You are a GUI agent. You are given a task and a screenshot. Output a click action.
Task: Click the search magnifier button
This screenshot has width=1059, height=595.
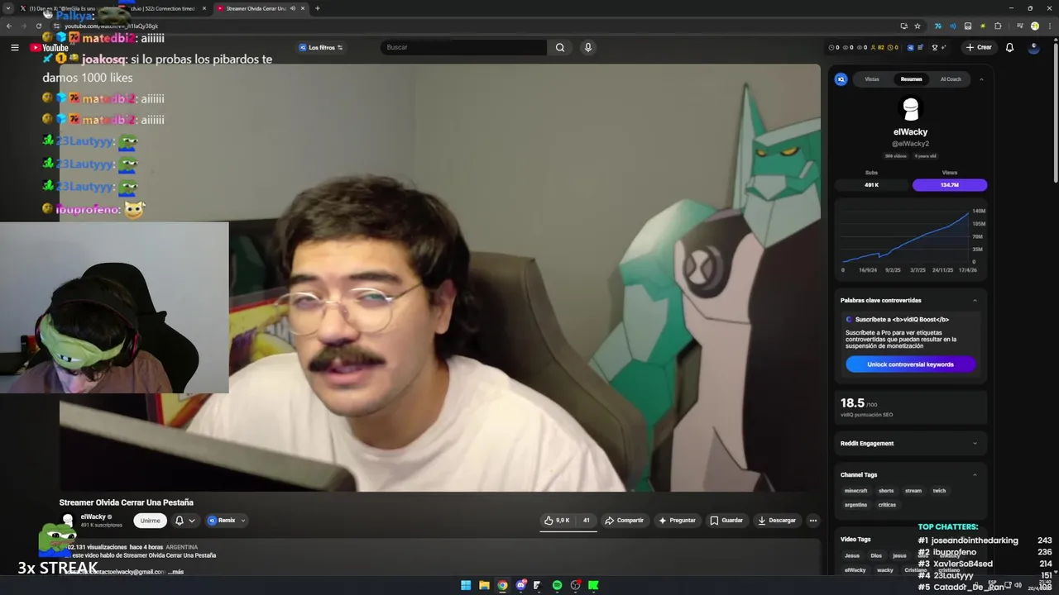pyautogui.click(x=560, y=47)
